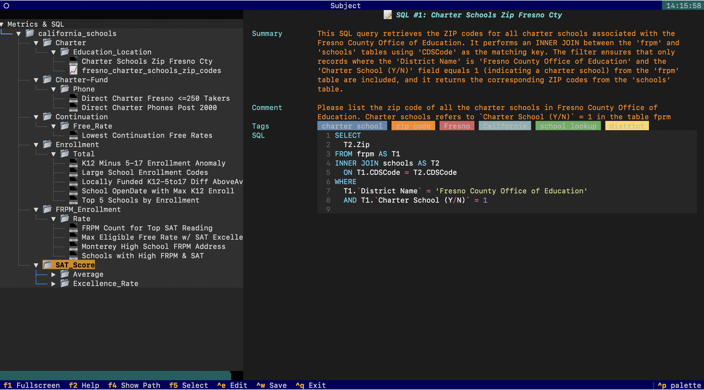Screen dimensions: 704x390
Task: Click the SAT_Score folder icon
Action: click(x=47, y=265)
